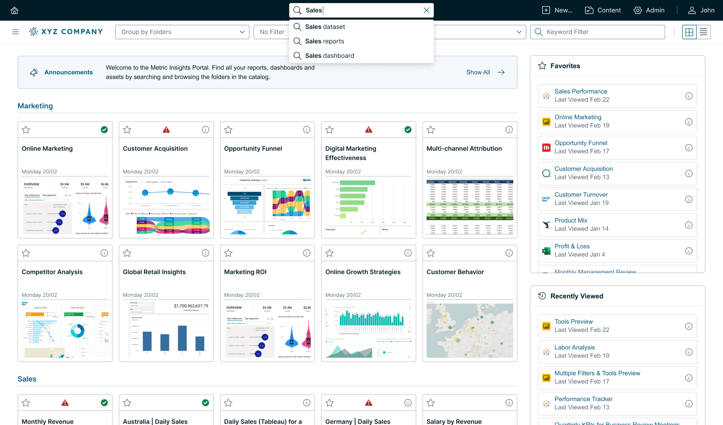This screenshot has height=425, width=723.
Task: Favorite the Salary by Revenue tile
Action: point(431,403)
